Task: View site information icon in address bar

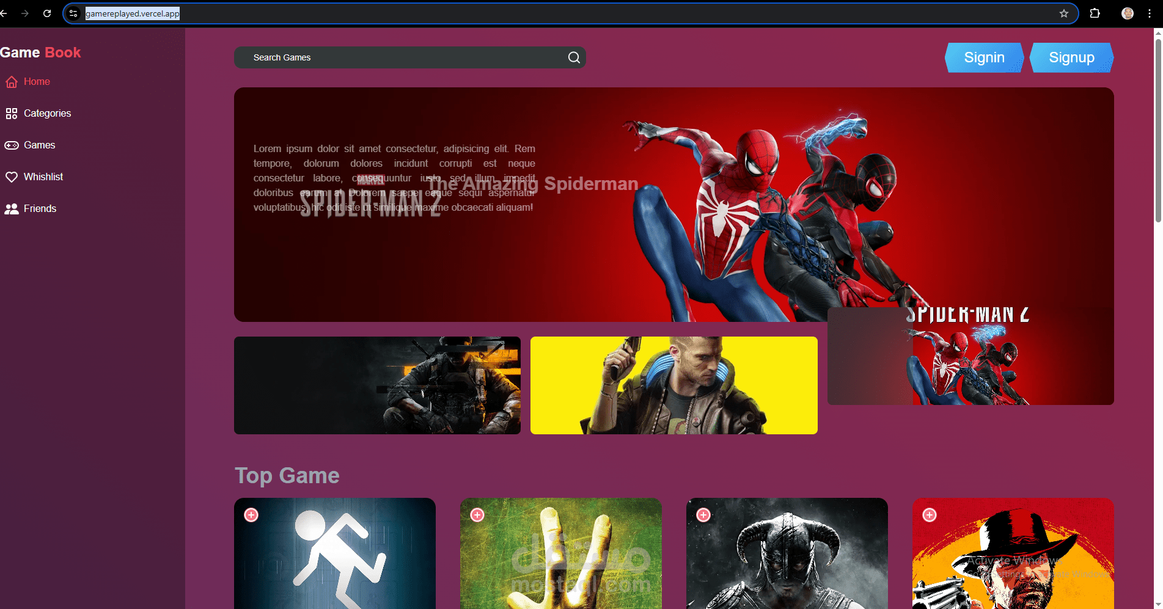Action: (73, 13)
